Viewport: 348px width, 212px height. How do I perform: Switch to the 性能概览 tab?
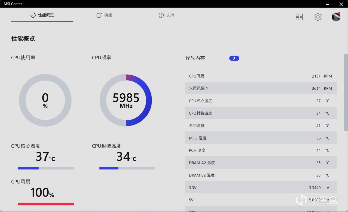coord(42,15)
